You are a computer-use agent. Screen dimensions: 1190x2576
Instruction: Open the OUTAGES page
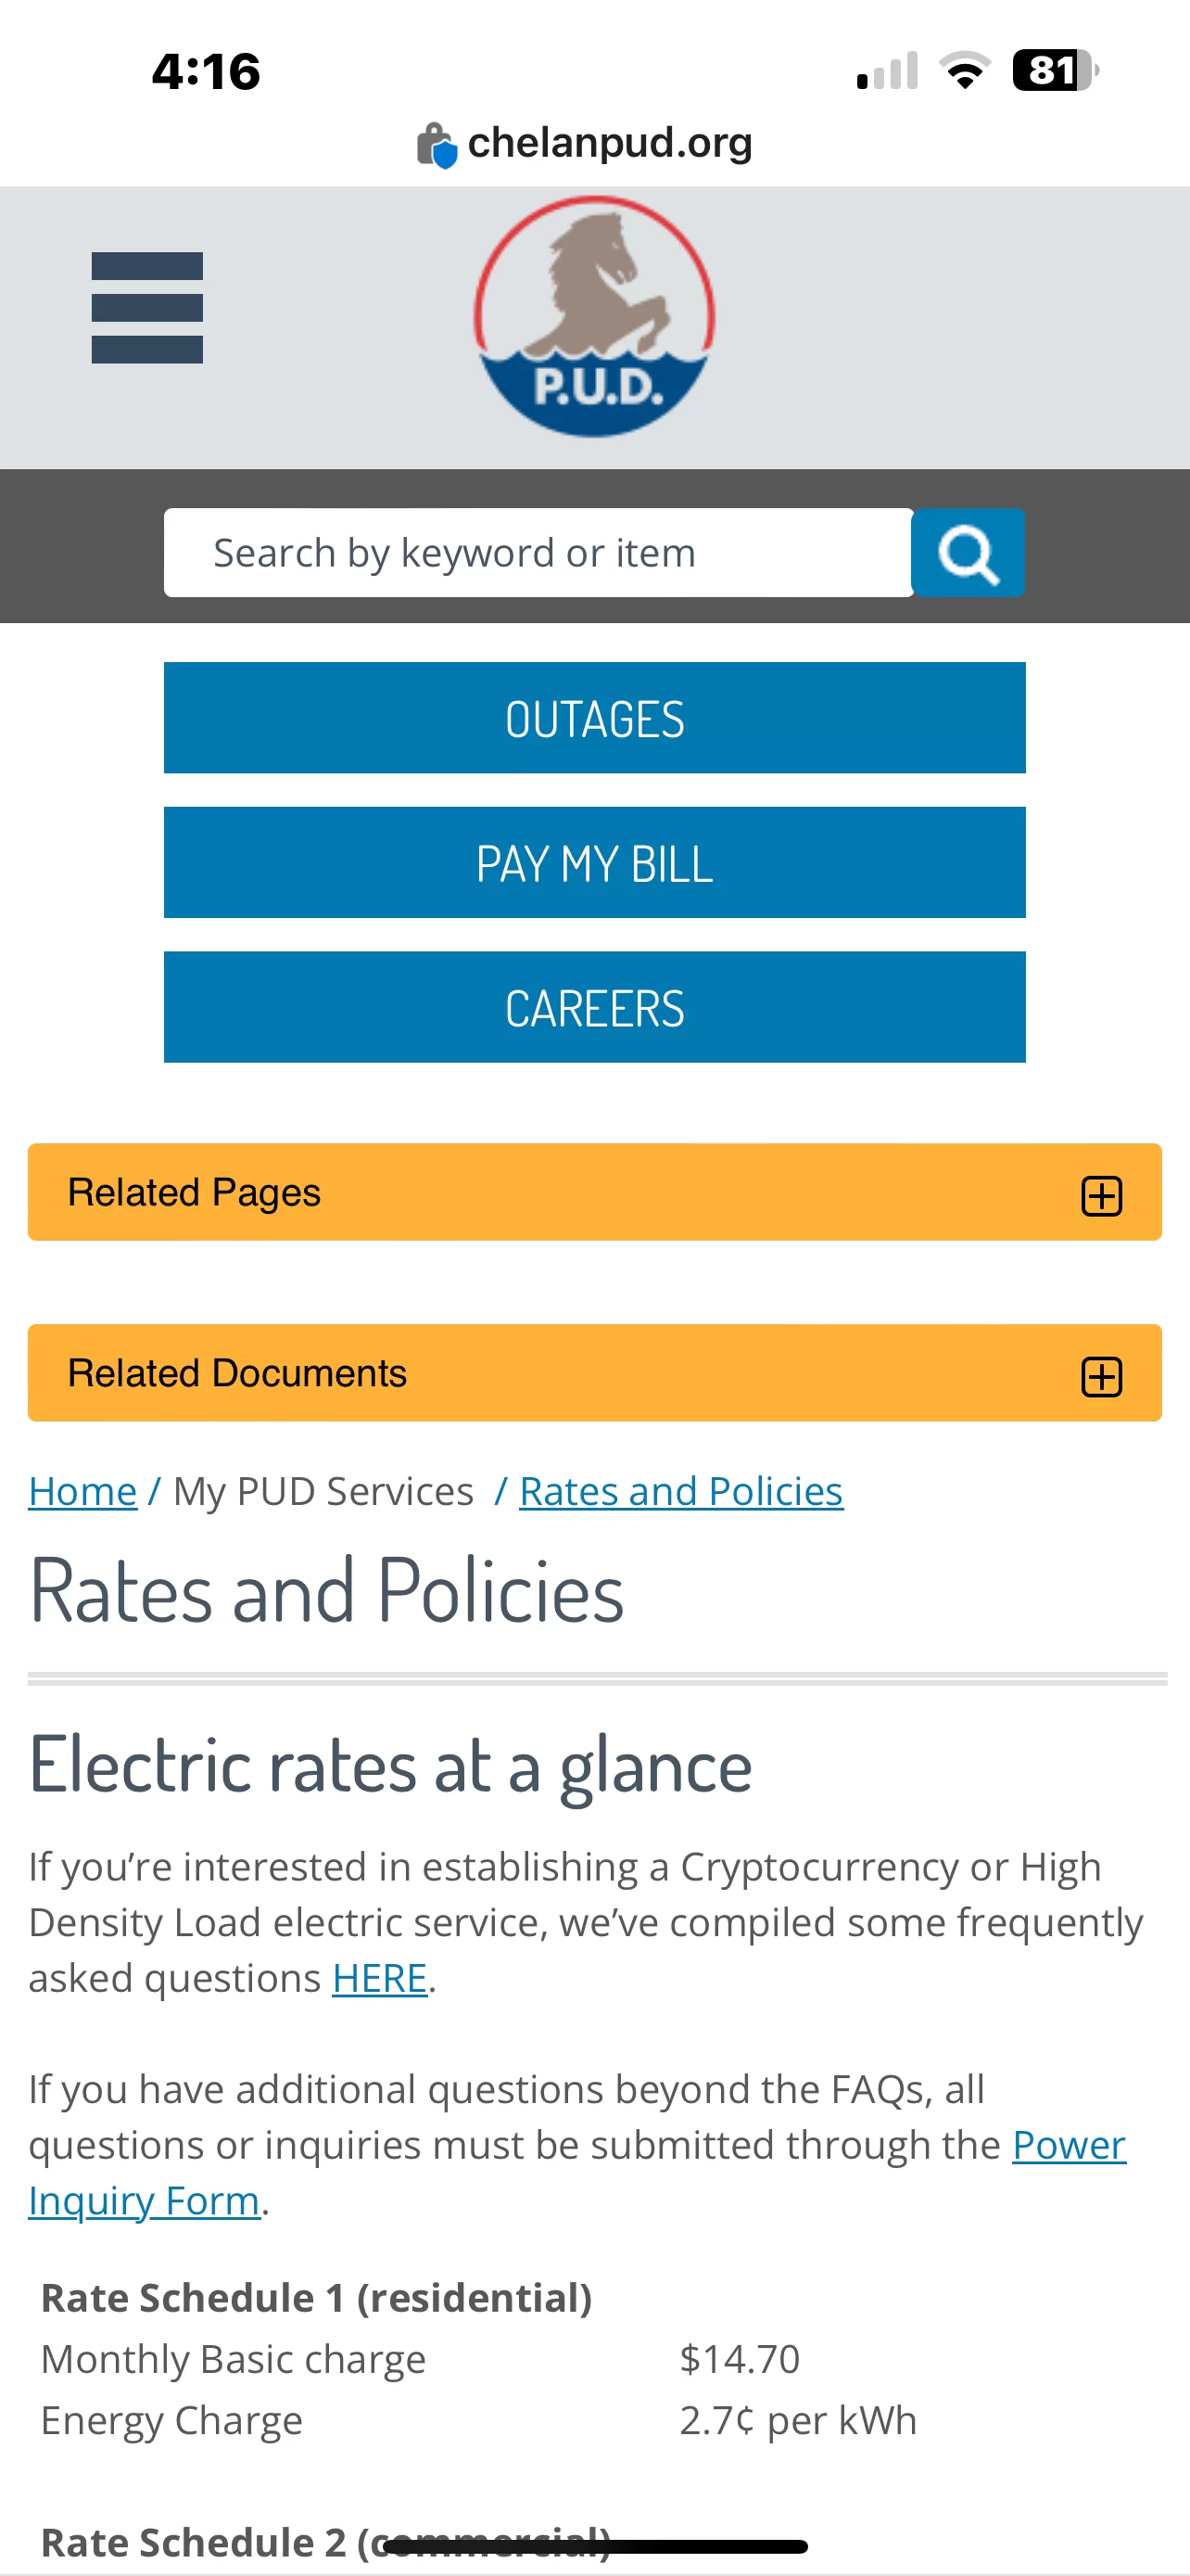[594, 718]
